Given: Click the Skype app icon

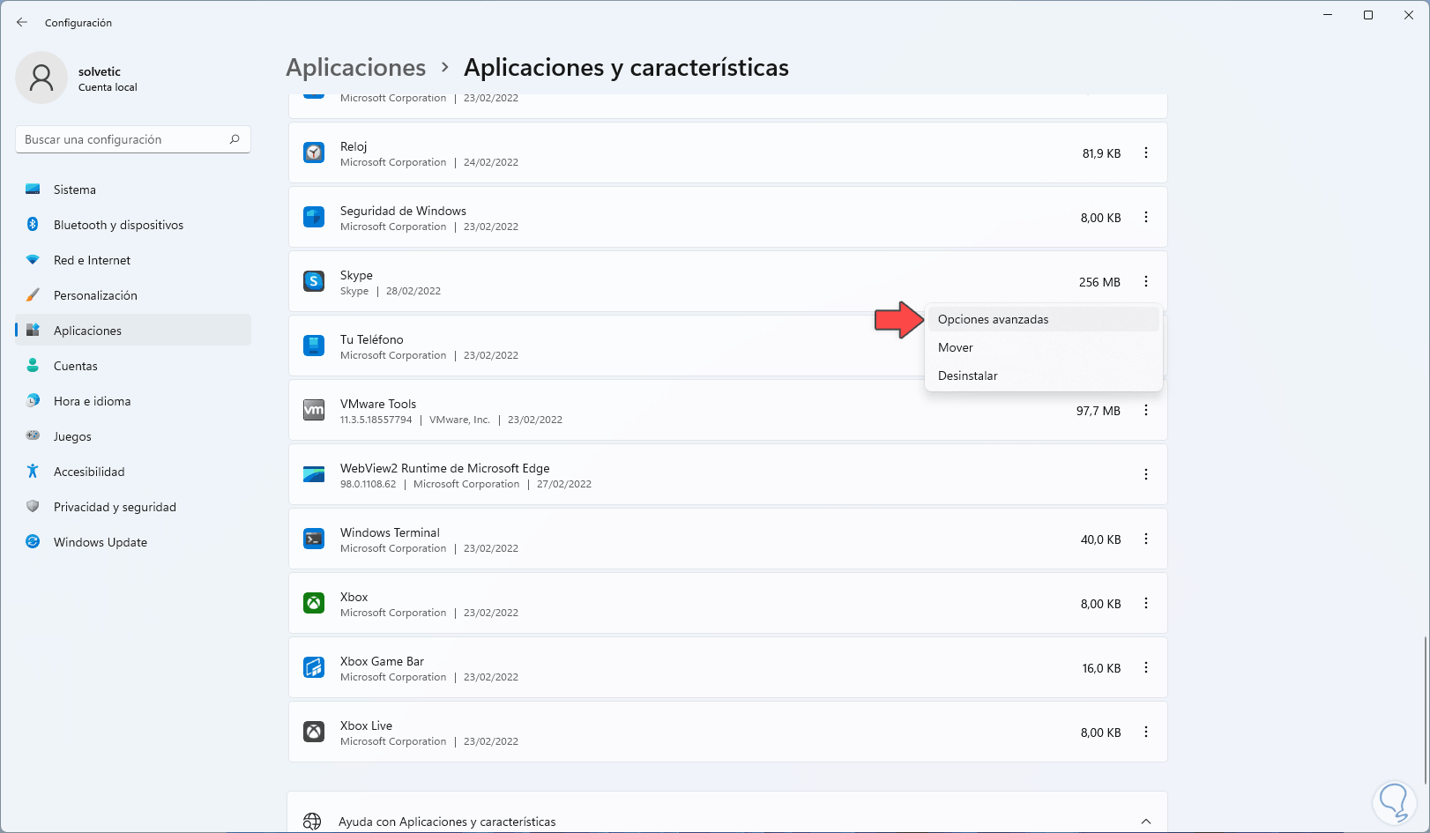Looking at the screenshot, I should tap(314, 281).
